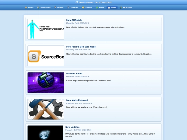The height and width of the screenshot is (140, 187).
Task: Click the page title 'News – Updates, Tips & Funny Stuff'
Action: tap(95, 2)
